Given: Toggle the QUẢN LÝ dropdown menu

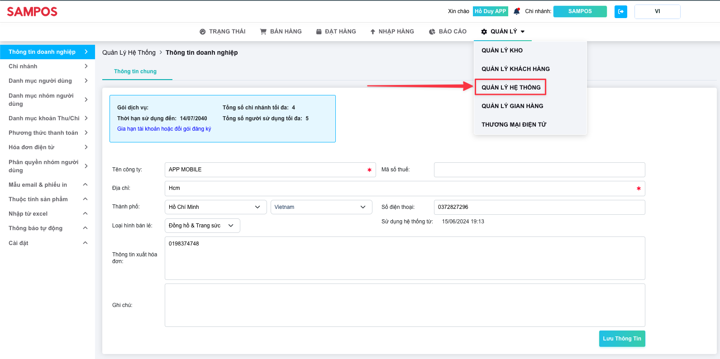Looking at the screenshot, I should 503,32.
